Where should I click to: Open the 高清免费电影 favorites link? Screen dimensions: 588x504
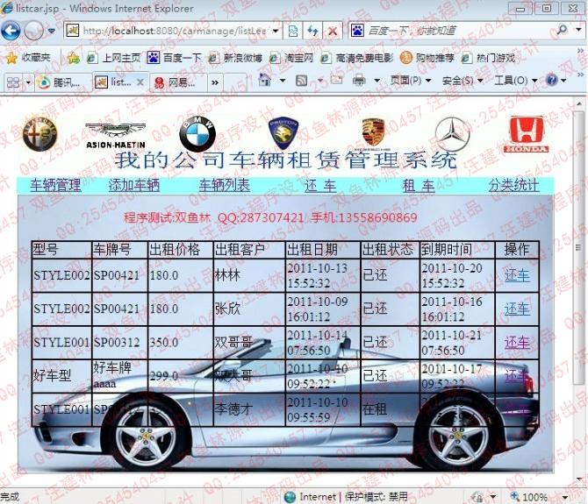(357, 58)
